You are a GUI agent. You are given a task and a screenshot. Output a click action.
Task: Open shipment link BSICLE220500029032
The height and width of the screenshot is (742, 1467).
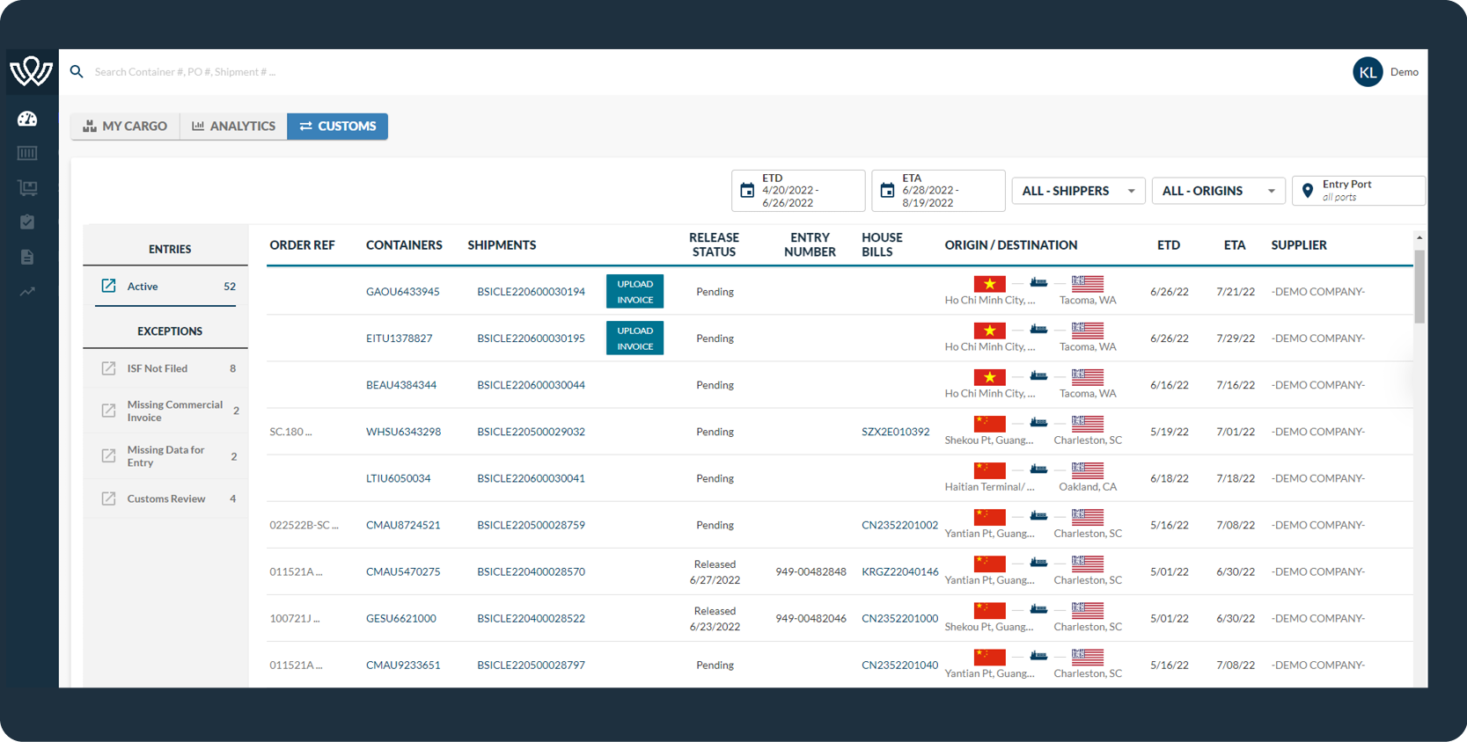click(531, 432)
